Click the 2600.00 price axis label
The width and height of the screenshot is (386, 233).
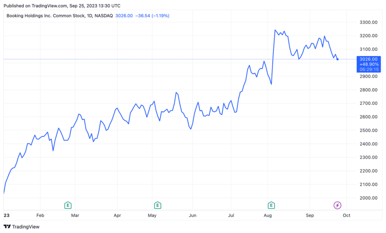point(369,117)
